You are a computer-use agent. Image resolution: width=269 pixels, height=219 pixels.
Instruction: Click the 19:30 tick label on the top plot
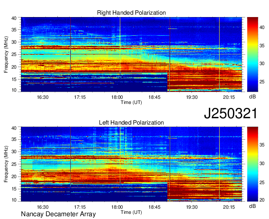coord(191,97)
